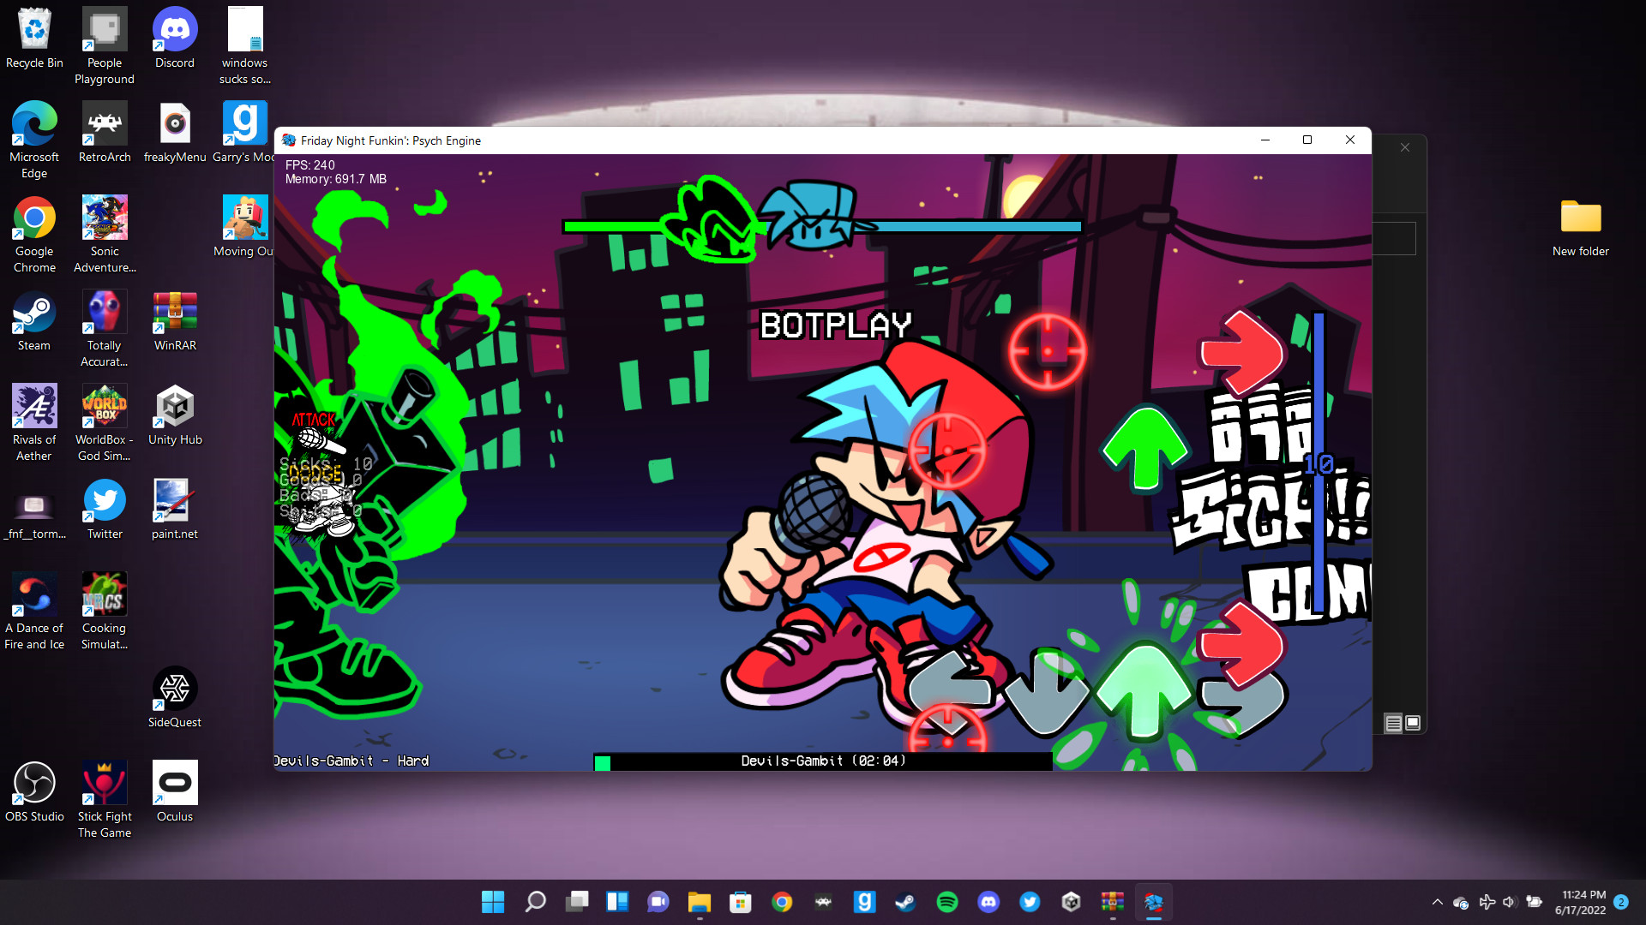Open Spotify from the taskbar
1646x925 pixels.
[947, 902]
